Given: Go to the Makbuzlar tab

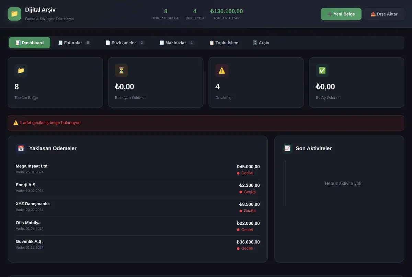Looking at the screenshot, I should [177, 43].
